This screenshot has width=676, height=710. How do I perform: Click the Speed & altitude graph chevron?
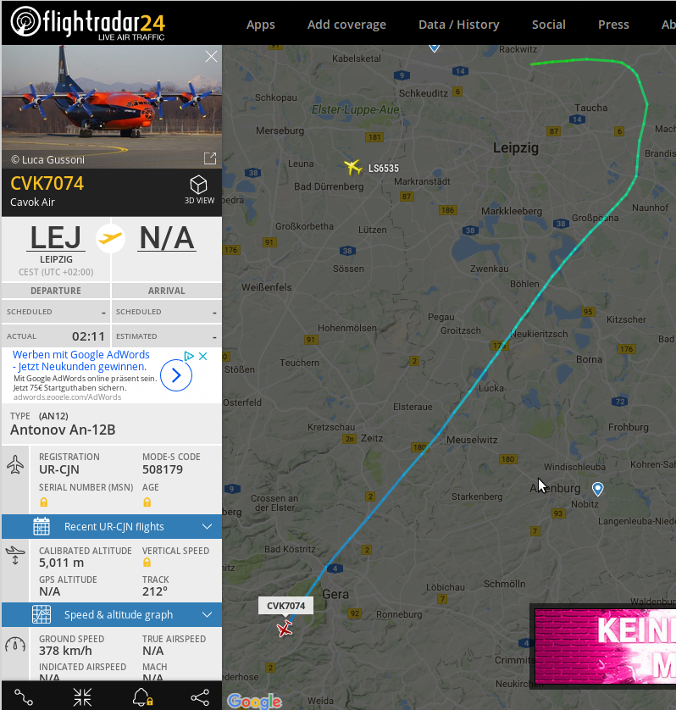tap(207, 614)
